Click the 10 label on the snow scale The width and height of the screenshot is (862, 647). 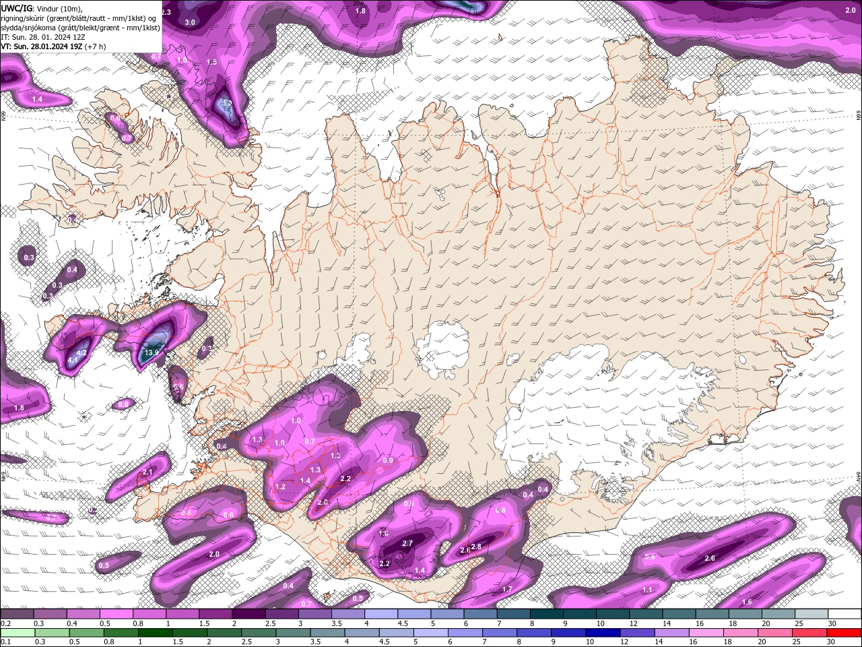pyautogui.click(x=600, y=623)
